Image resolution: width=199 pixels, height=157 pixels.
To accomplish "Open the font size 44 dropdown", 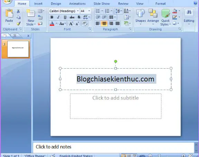I will point(89,11).
